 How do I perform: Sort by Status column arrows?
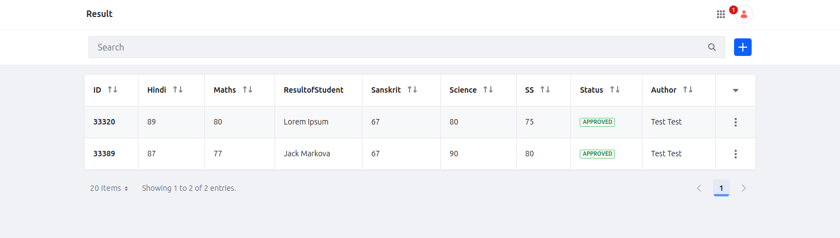tap(615, 90)
